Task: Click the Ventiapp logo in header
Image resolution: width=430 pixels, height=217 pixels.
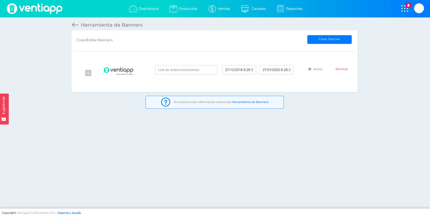Action: [x=35, y=9]
